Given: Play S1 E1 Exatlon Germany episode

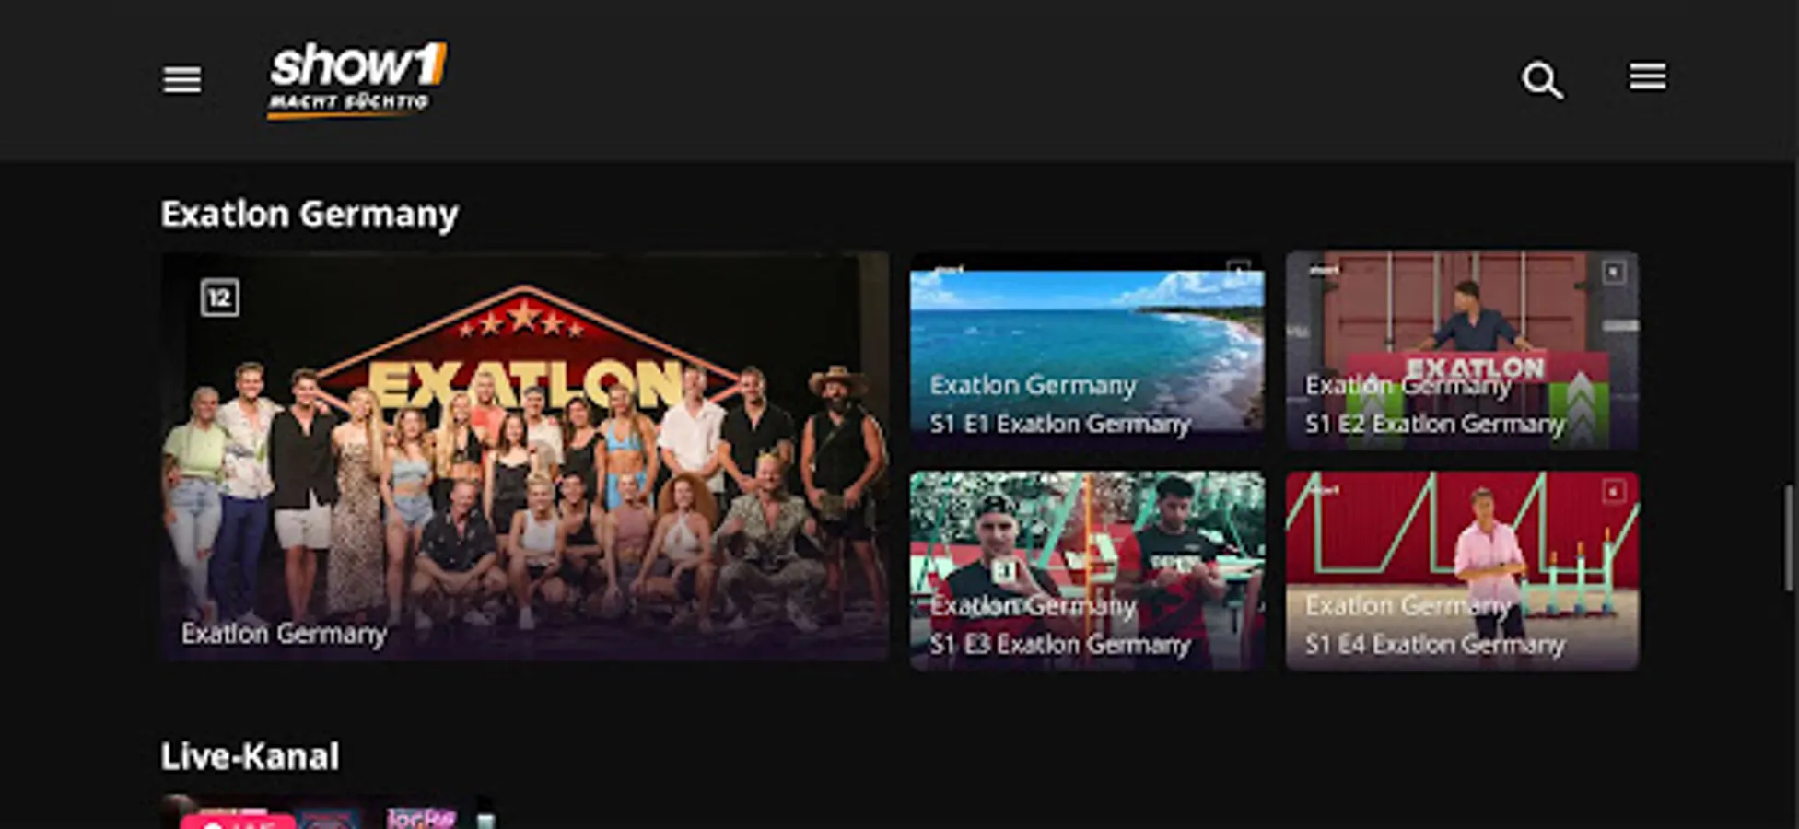Looking at the screenshot, I should (1087, 351).
